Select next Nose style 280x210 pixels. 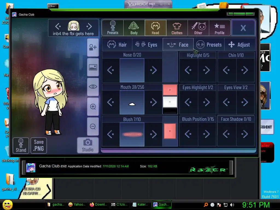(x=153, y=70)
